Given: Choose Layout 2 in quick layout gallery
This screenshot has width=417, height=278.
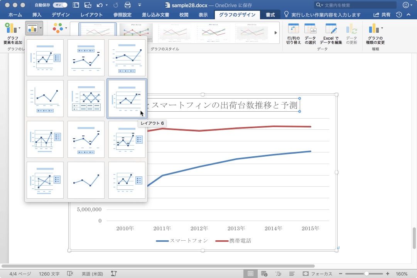Looking at the screenshot, I should (86, 58).
